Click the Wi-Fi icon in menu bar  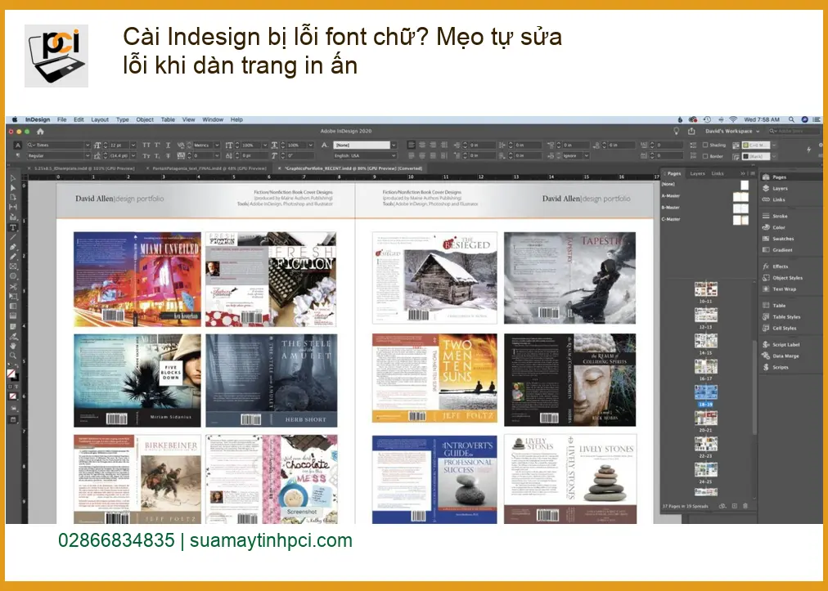click(733, 120)
